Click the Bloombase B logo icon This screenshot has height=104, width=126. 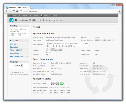coord(11,20)
